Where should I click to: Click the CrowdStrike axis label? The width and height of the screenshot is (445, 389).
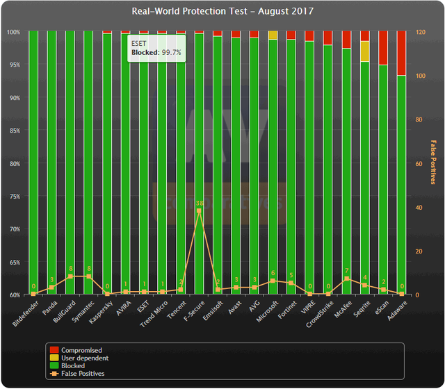coord(319,314)
